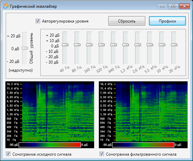This screenshot has height=161, width=193.
Task: Uncheck Сонограмма исходного сигнала checkbox
Action: point(8,154)
